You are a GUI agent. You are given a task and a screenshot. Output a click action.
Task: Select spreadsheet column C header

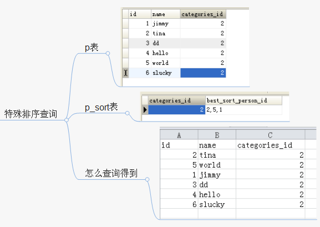[x=271, y=135]
